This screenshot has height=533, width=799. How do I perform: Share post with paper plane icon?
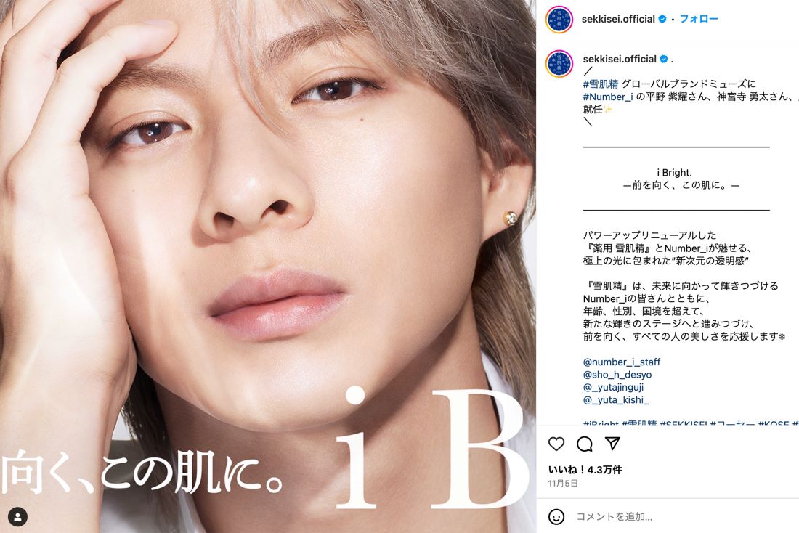pos(612,443)
